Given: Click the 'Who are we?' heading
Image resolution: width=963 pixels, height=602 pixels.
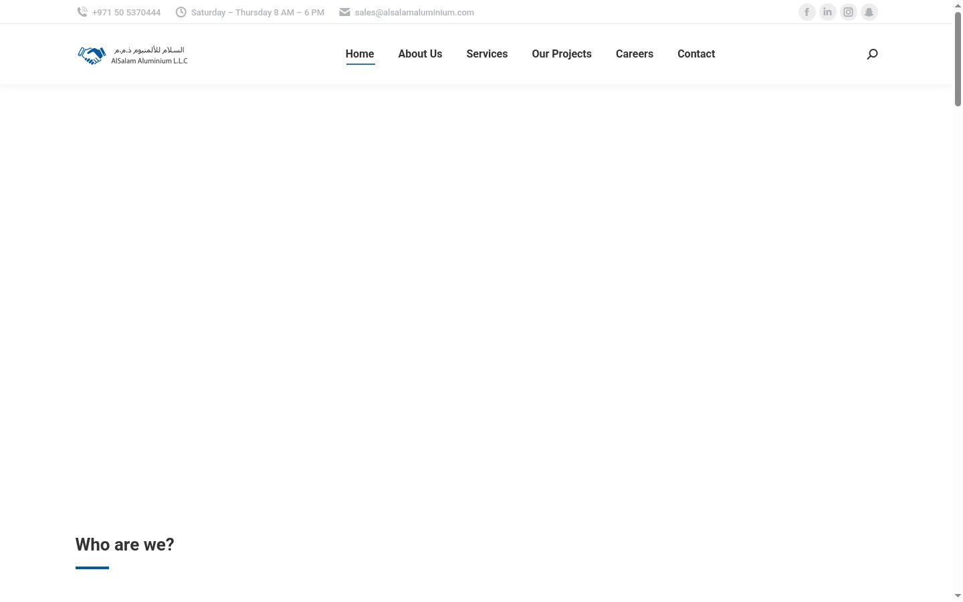Looking at the screenshot, I should (124, 544).
